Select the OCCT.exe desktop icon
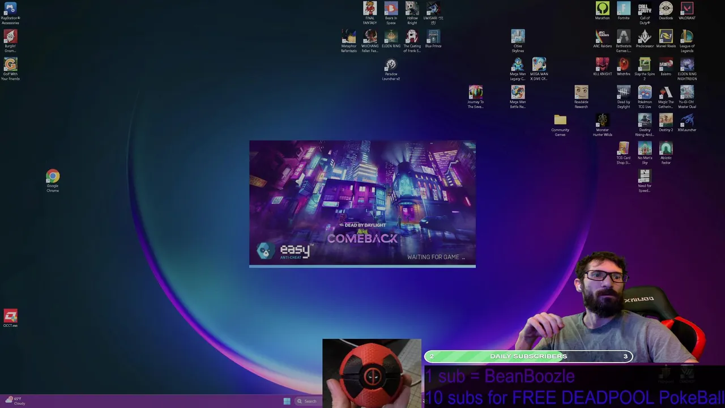This screenshot has height=408, width=725. (x=10, y=318)
